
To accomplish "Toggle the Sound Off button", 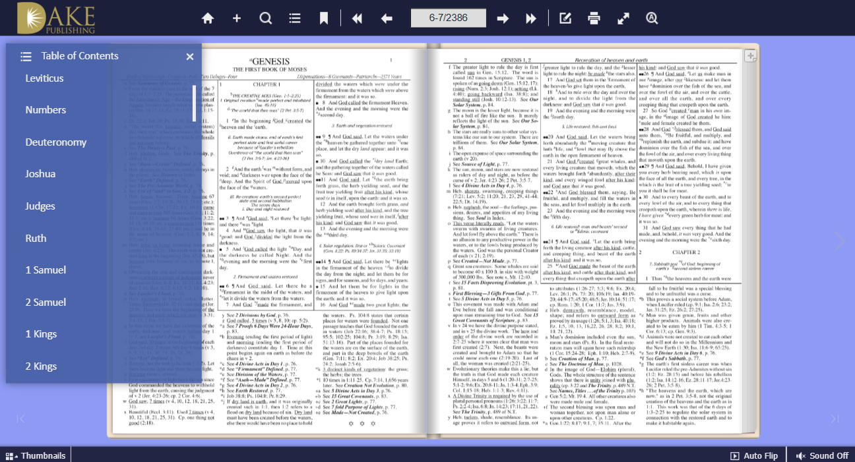I will point(822,455).
